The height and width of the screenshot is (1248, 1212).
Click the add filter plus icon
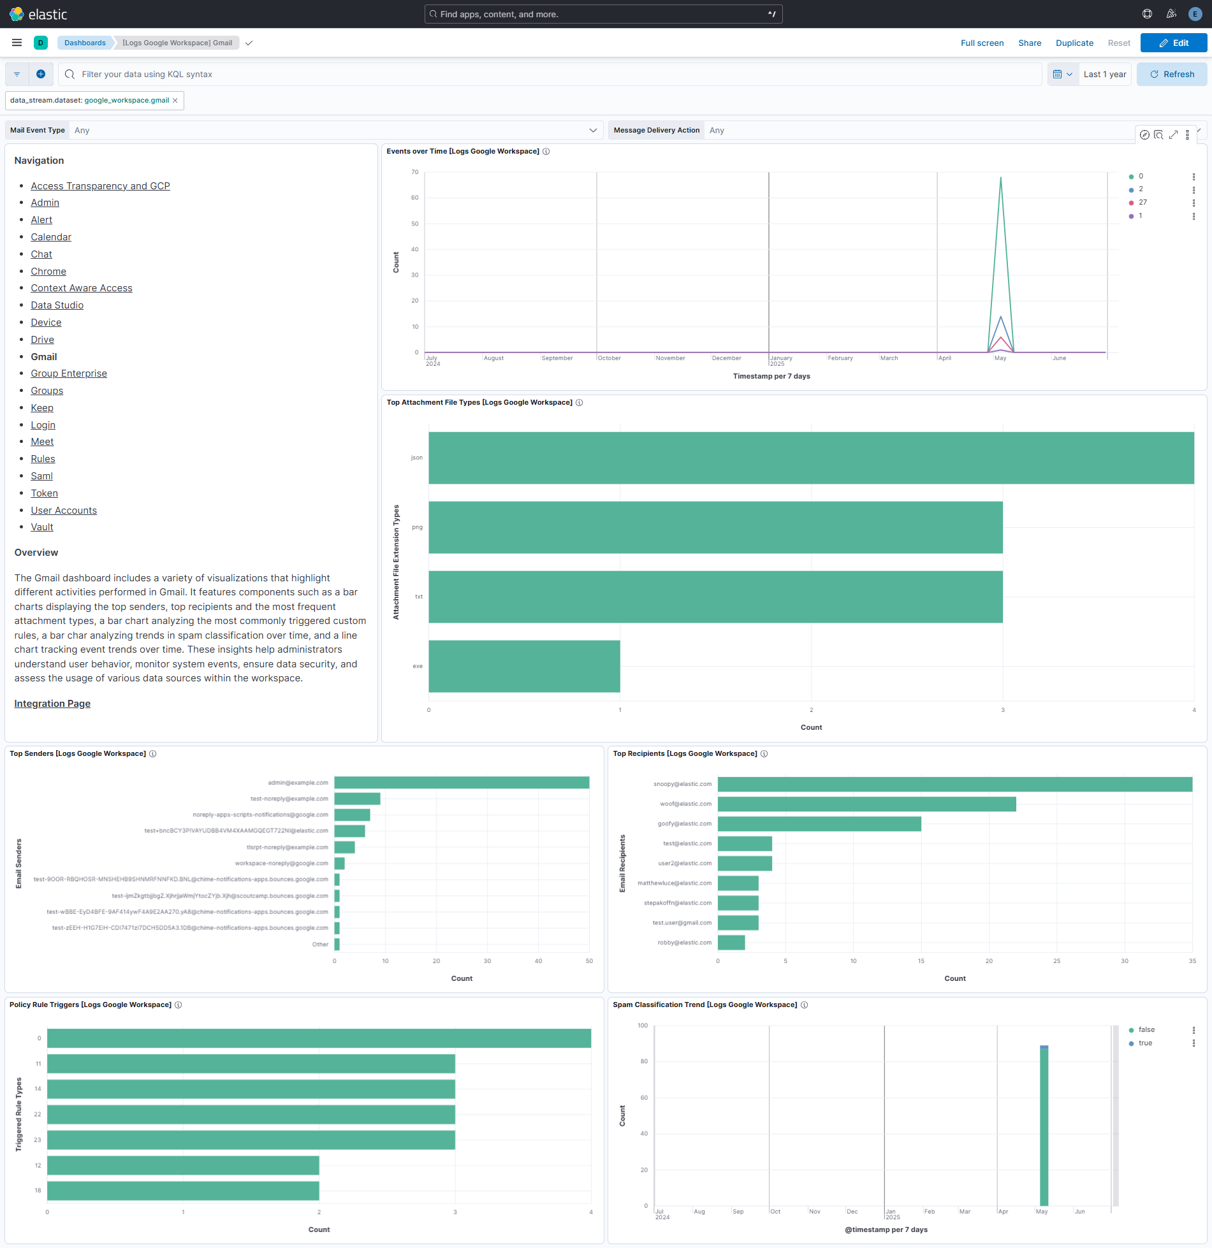pos(41,74)
